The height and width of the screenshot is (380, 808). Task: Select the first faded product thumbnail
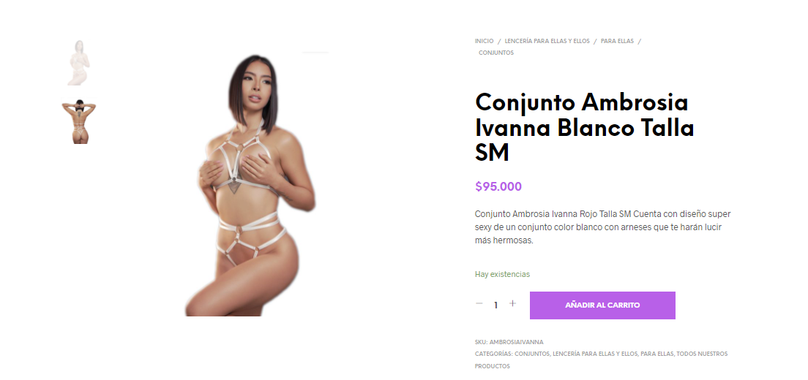point(79,63)
